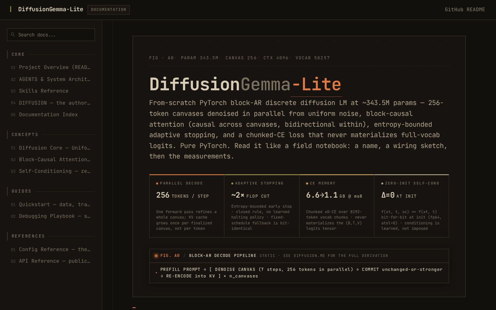Open Quickstart guide
This screenshot has width=496, height=310.
pyautogui.click(x=51, y=205)
